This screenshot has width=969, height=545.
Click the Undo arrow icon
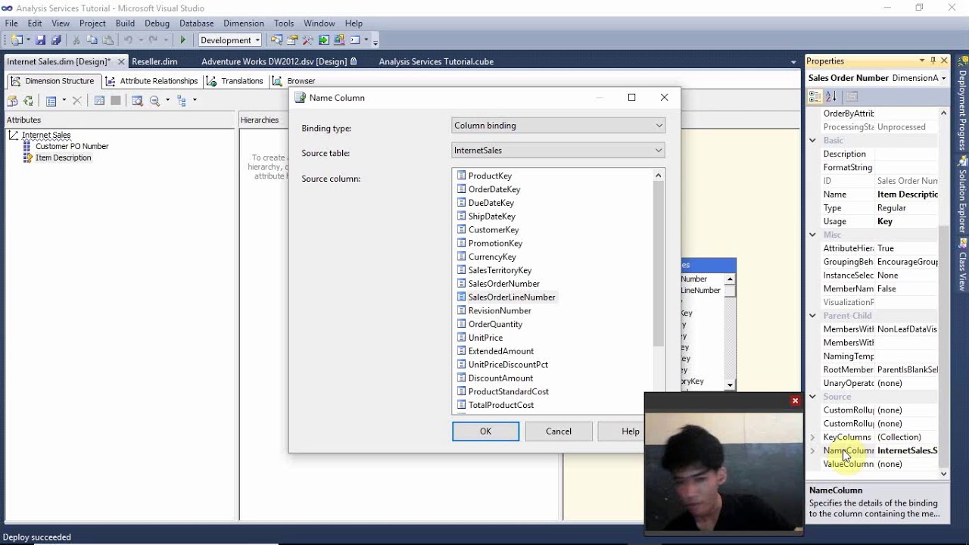click(x=128, y=40)
